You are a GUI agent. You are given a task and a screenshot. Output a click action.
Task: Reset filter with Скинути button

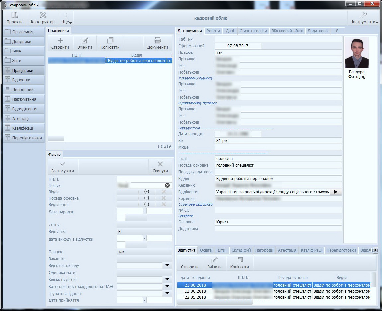coord(160,167)
